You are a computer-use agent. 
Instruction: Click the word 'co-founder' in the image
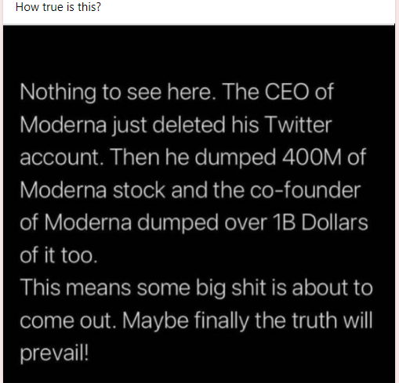305,190
